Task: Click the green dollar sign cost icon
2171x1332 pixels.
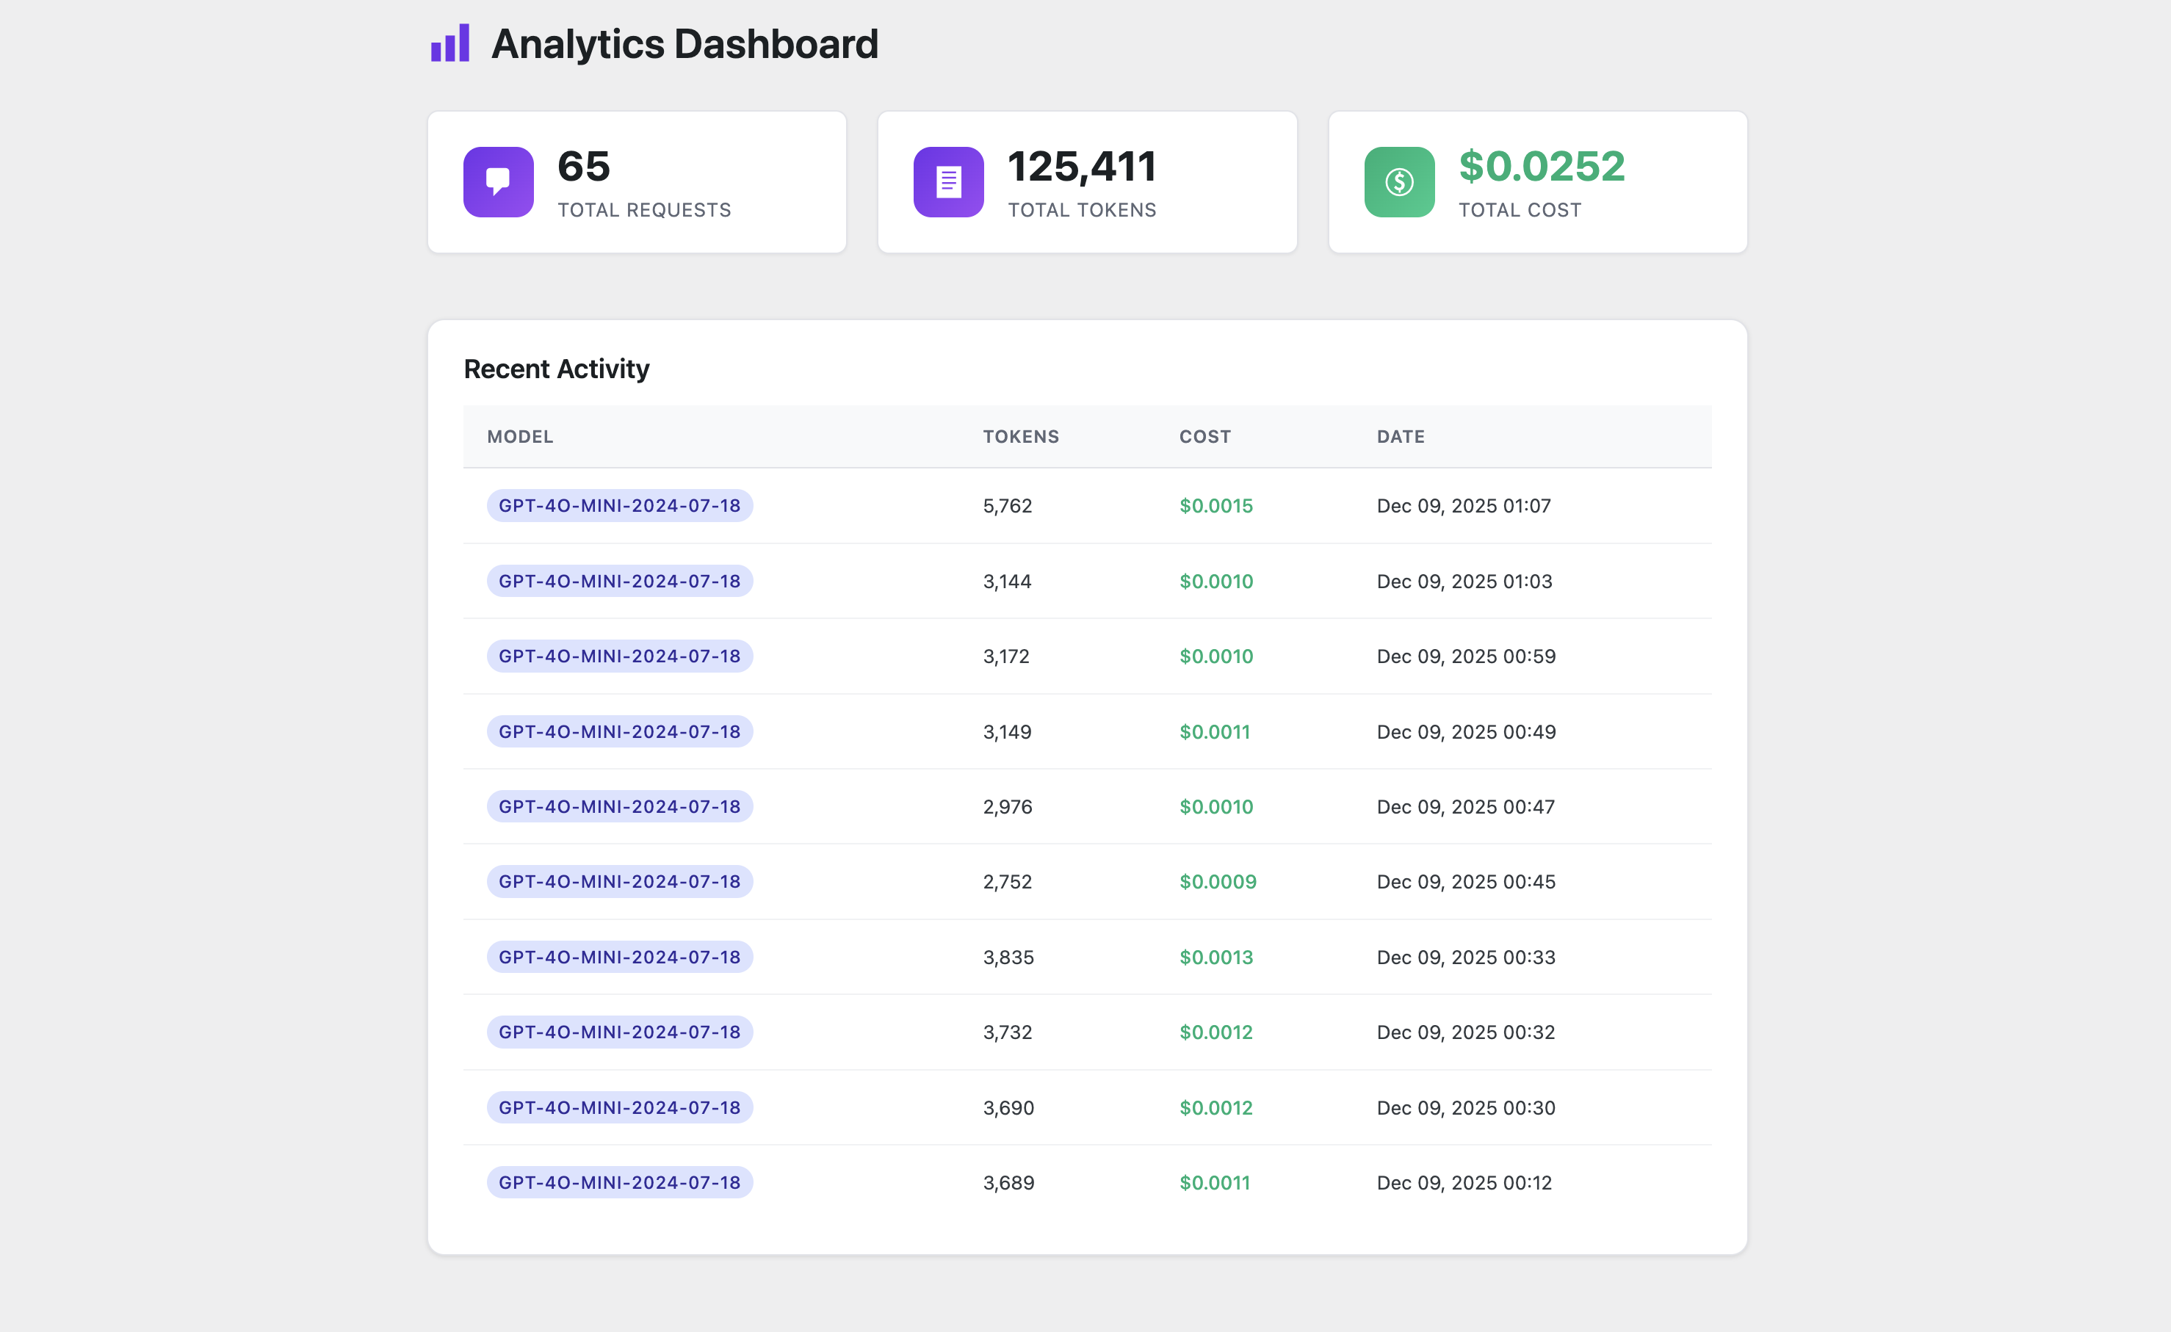Action: tap(1398, 181)
